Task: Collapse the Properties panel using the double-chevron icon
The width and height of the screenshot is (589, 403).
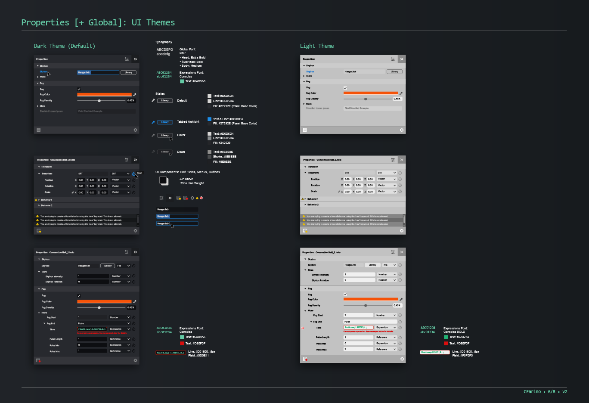Action: [x=135, y=59]
